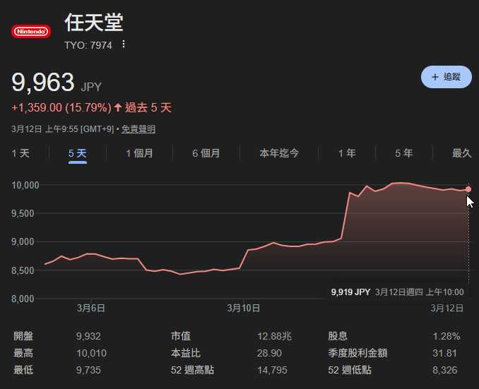The width and height of the screenshot is (479, 389).
Task: Click the red data point on chart
Action: 468,189
